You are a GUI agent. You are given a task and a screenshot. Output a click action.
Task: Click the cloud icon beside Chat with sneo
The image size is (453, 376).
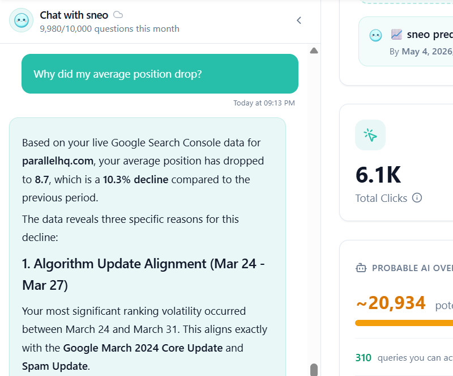[118, 15]
